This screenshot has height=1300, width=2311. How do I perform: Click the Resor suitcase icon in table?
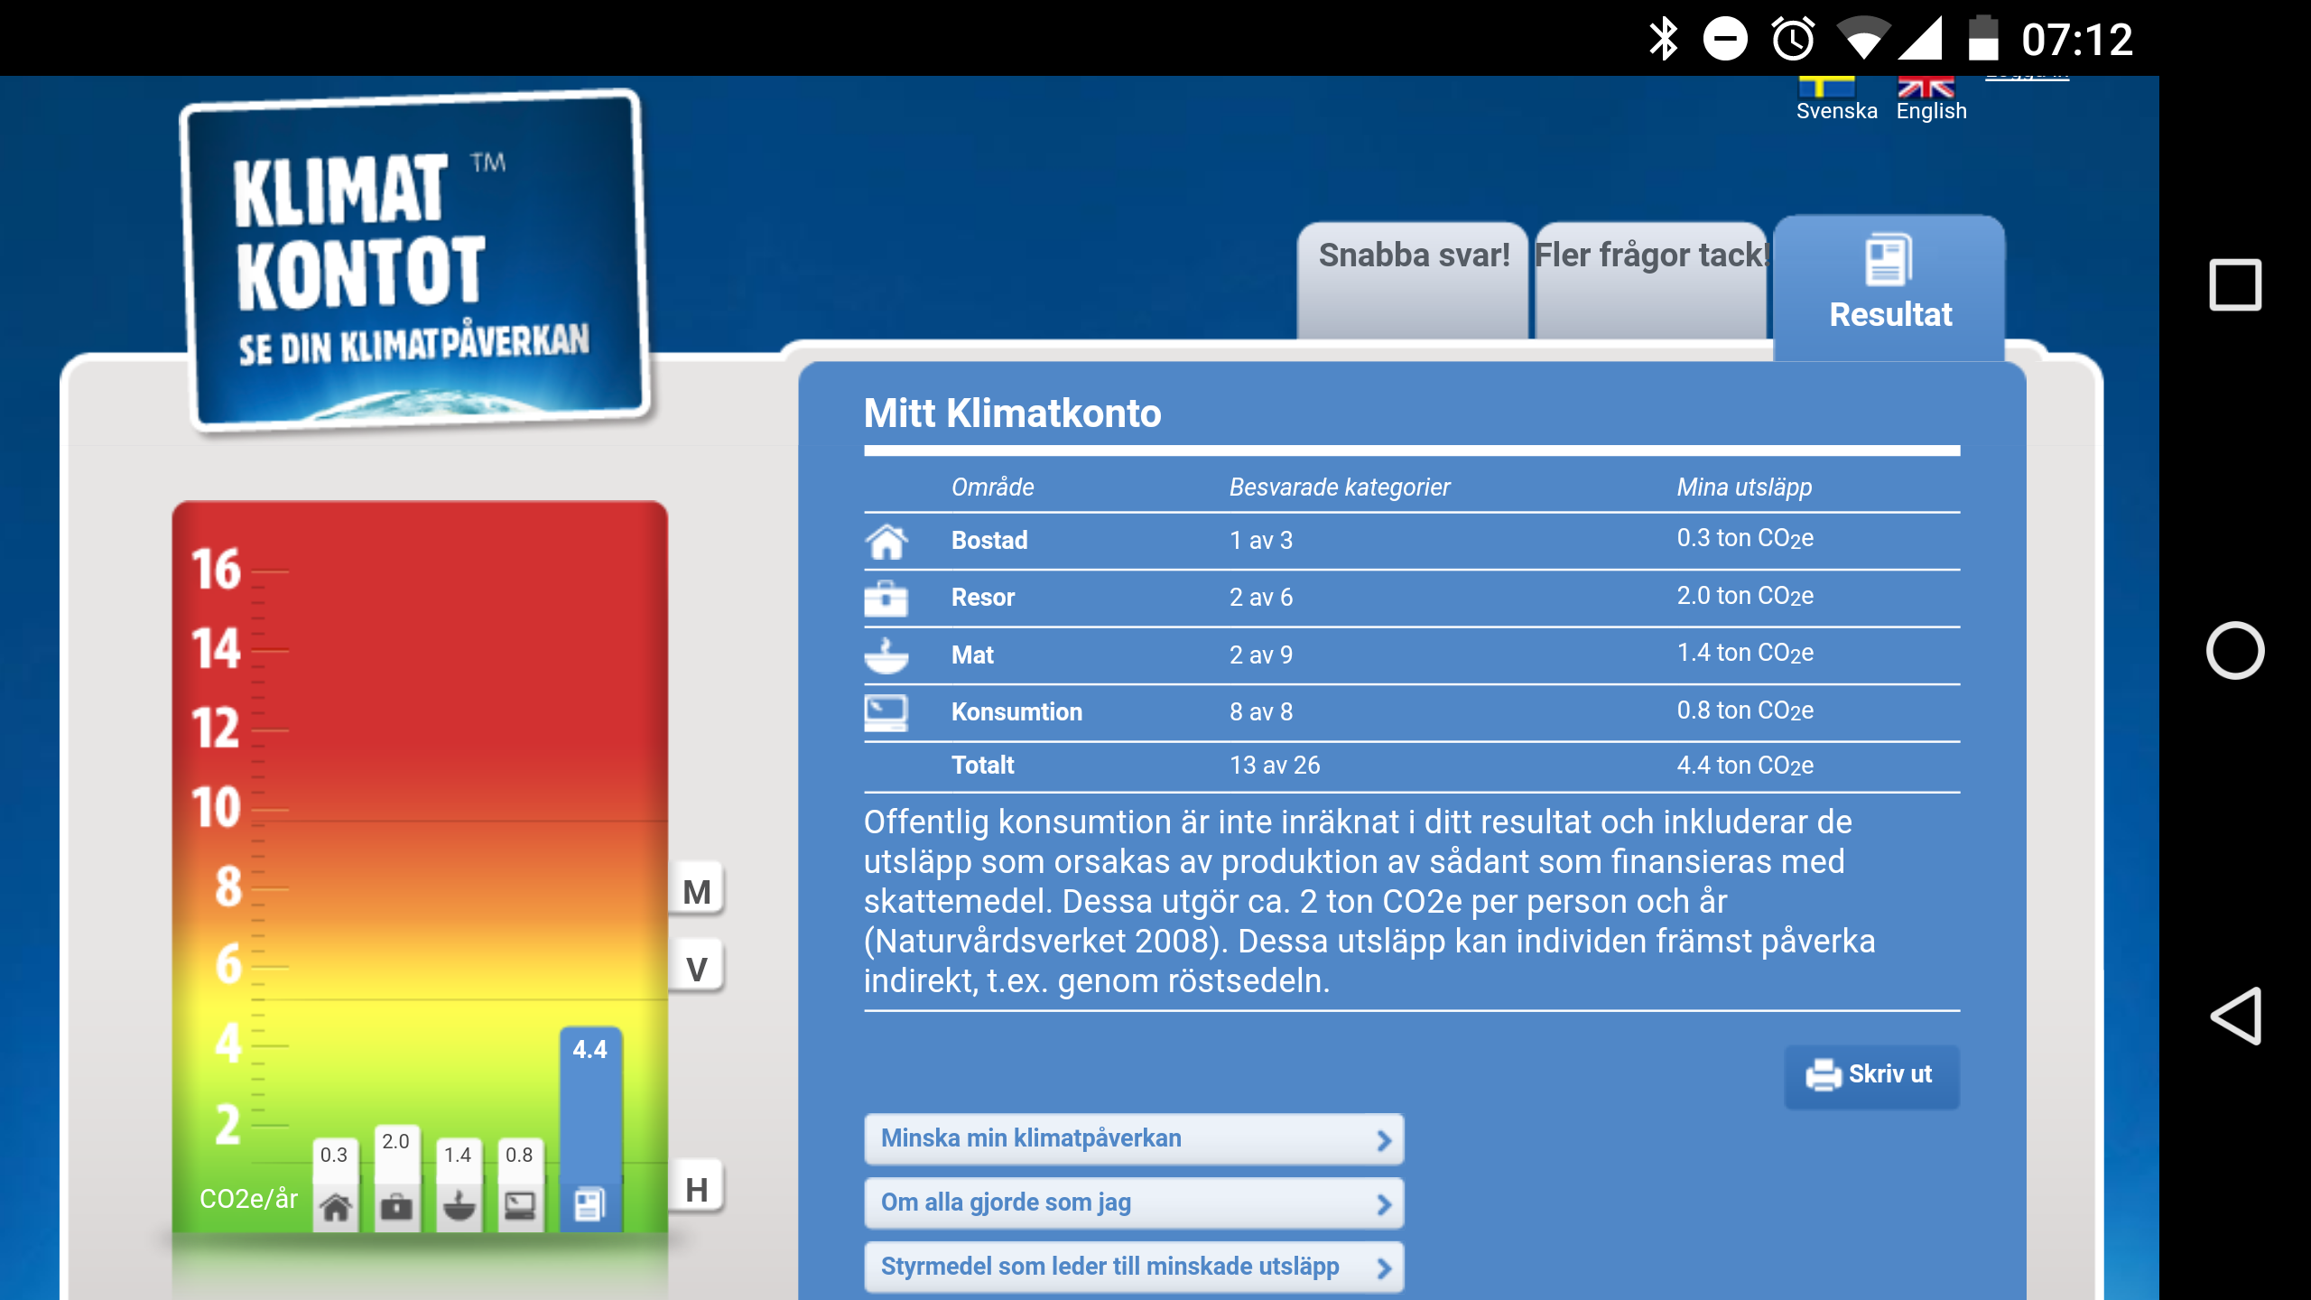coord(886,598)
